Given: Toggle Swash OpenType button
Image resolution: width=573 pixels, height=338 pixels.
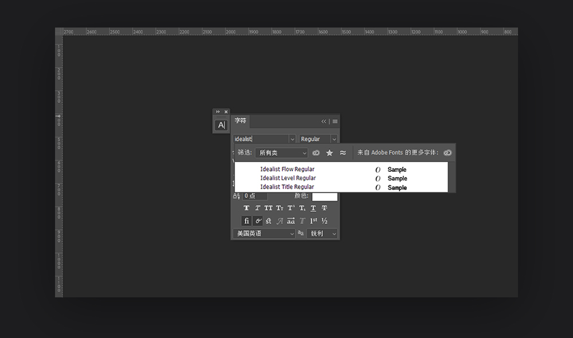Looking at the screenshot, I should 280,221.
